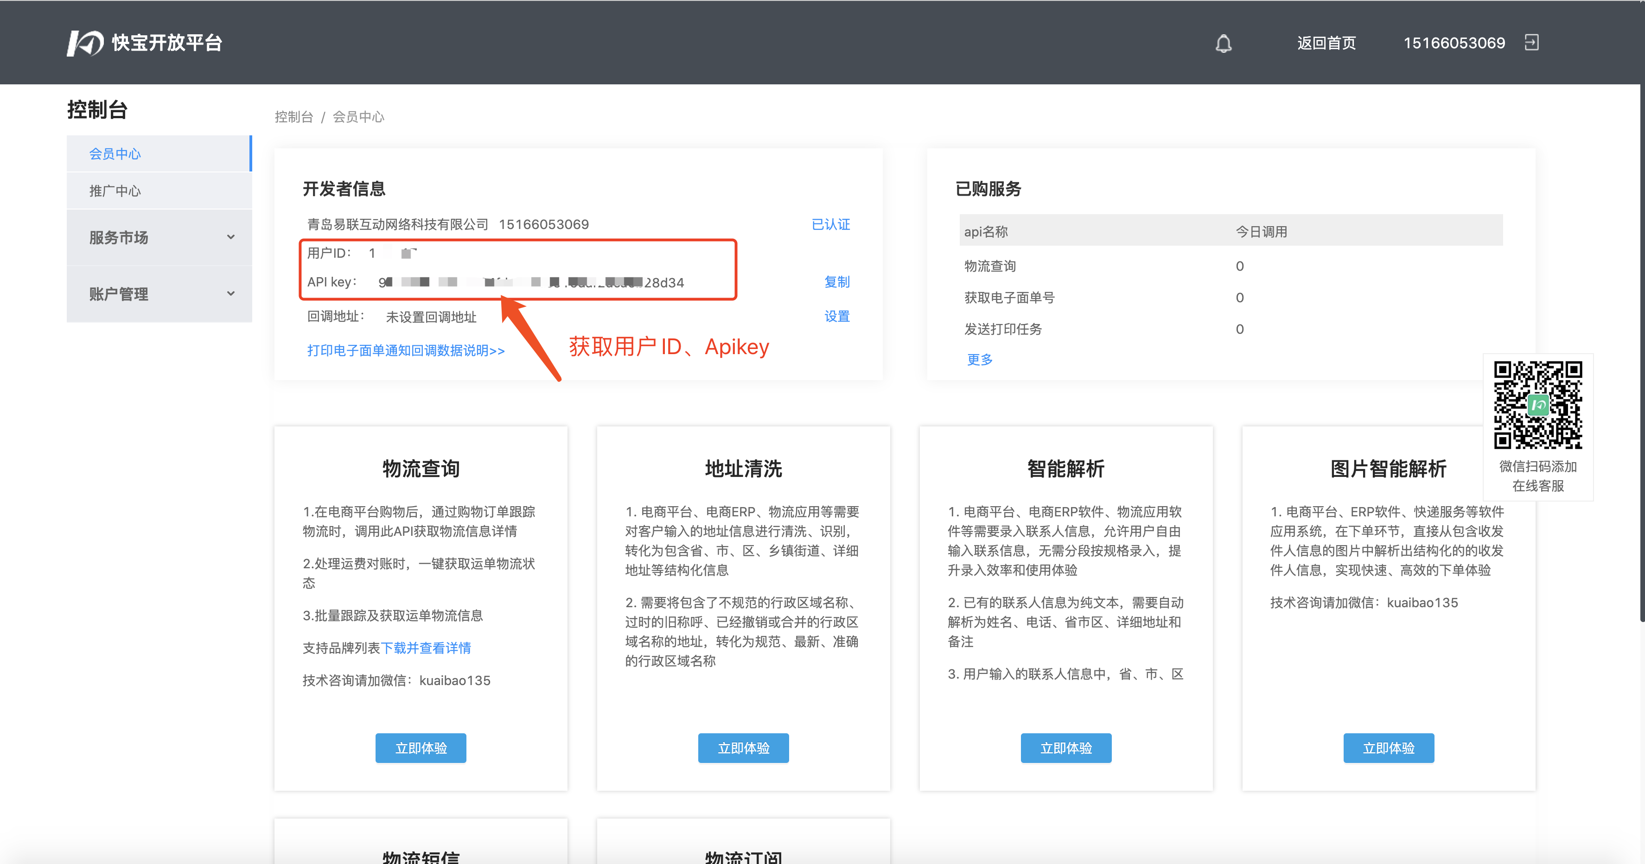Click 返回首页 in the header

click(1326, 43)
